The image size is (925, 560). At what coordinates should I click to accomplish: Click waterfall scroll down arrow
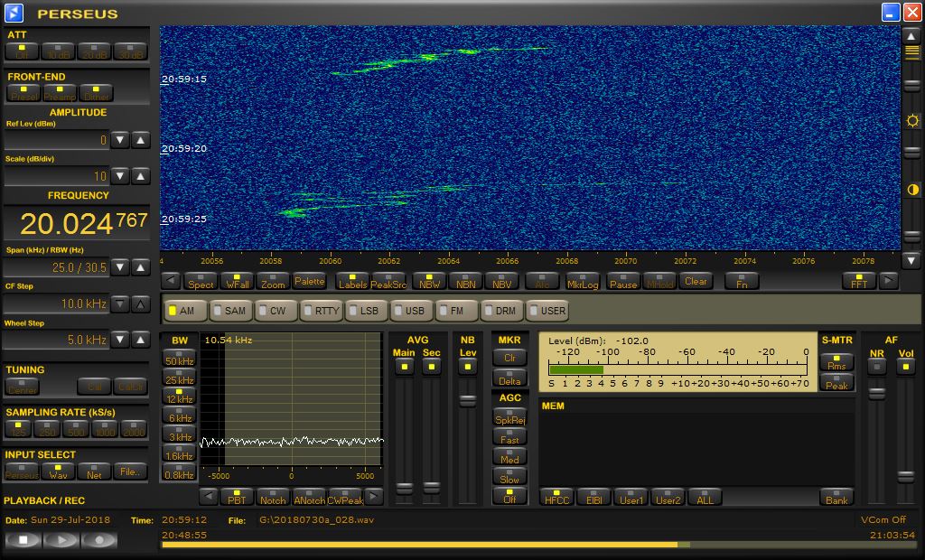[911, 259]
